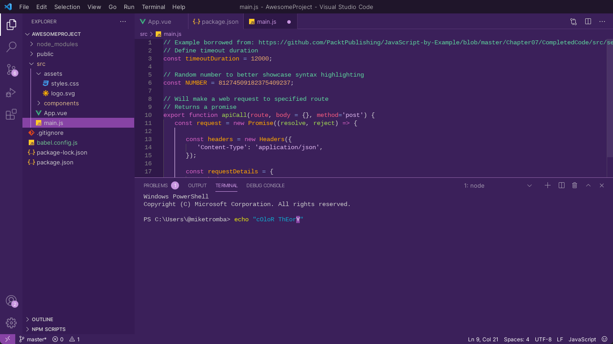
Task: Open the File menu
Action: [24, 7]
